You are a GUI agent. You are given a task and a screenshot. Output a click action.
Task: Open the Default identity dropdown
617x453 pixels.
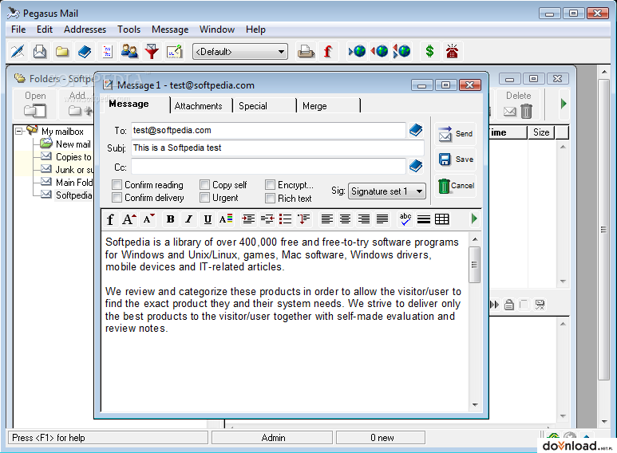point(240,52)
